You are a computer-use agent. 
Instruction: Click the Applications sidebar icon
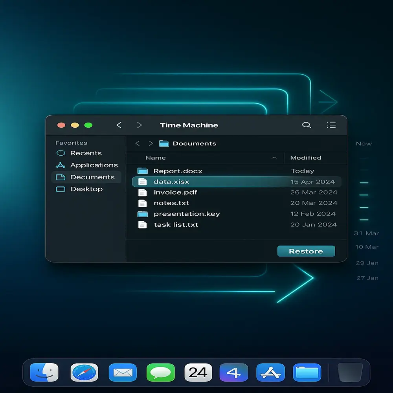pos(61,165)
